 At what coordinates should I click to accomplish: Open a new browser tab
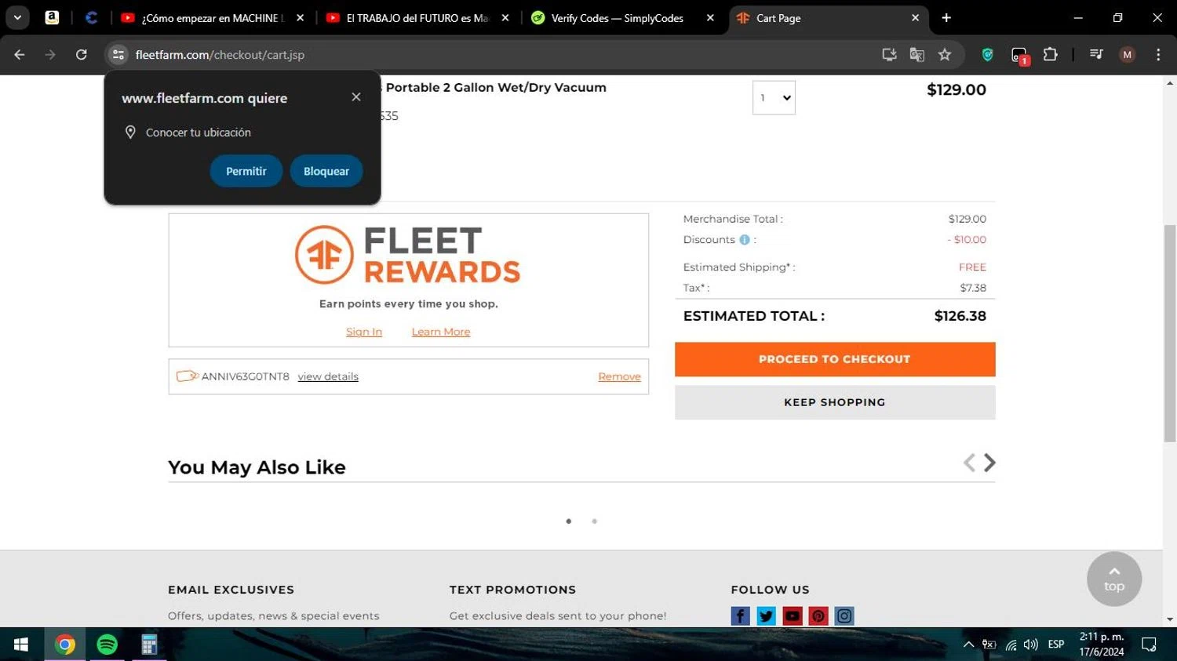[946, 17]
